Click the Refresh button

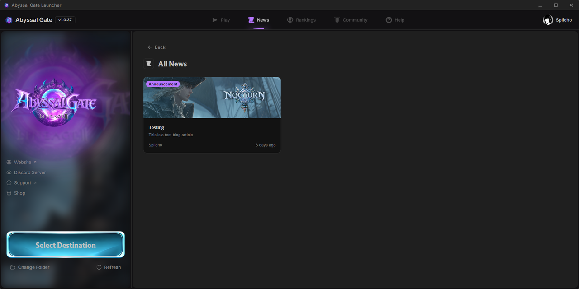pyautogui.click(x=109, y=267)
